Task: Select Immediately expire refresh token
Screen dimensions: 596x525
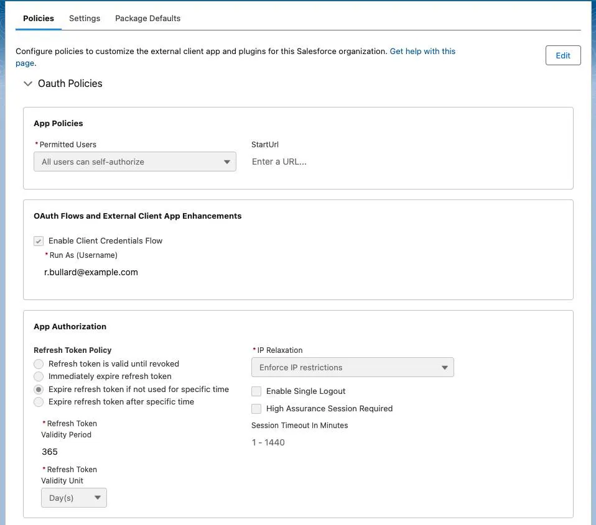Action: [x=39, y=377]
